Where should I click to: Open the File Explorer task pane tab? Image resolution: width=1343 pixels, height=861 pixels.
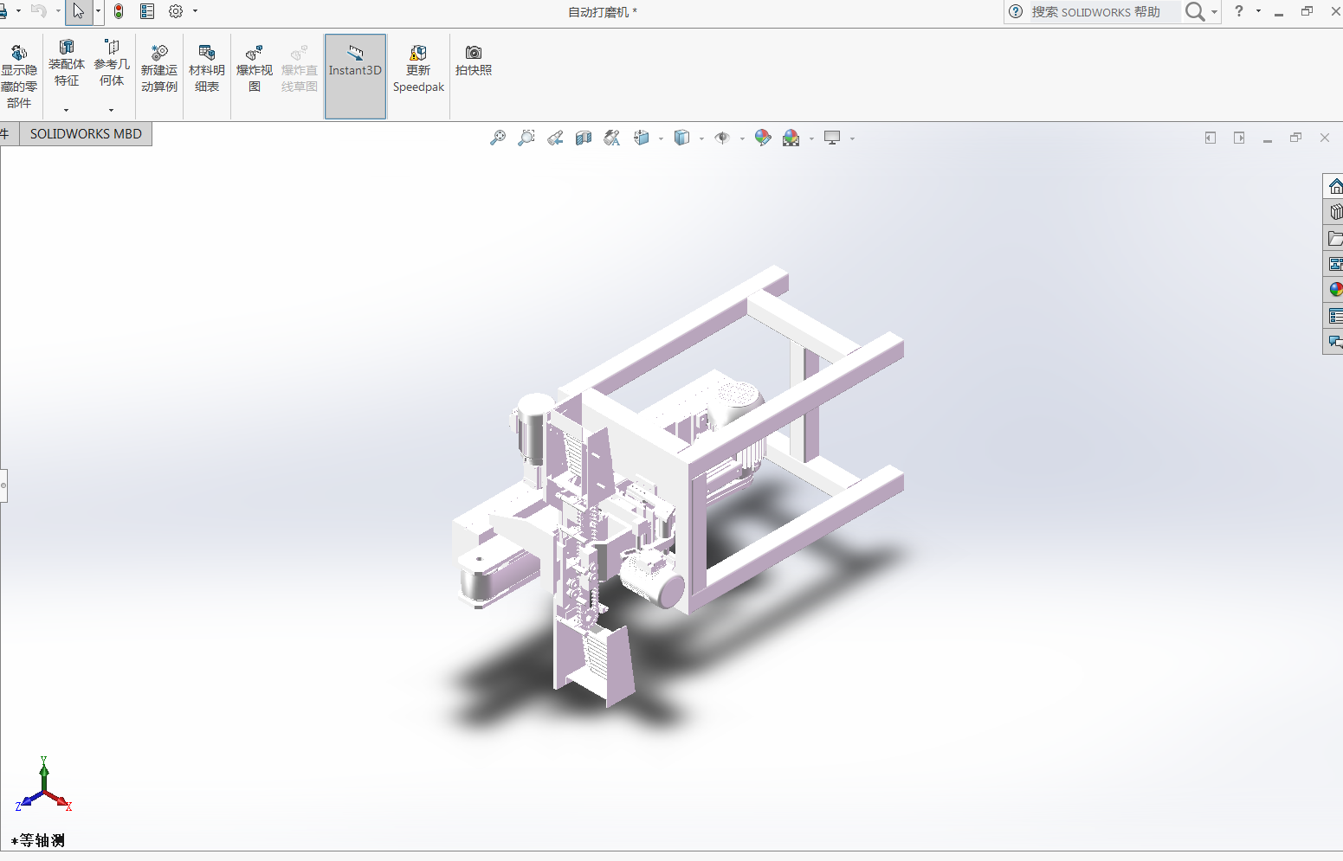(1334, 238)
